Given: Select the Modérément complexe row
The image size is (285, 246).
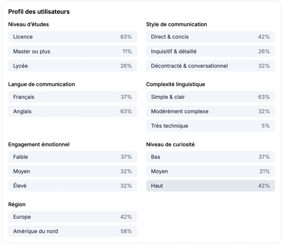Looking at the screenshot, I should (x=210, y=111).
